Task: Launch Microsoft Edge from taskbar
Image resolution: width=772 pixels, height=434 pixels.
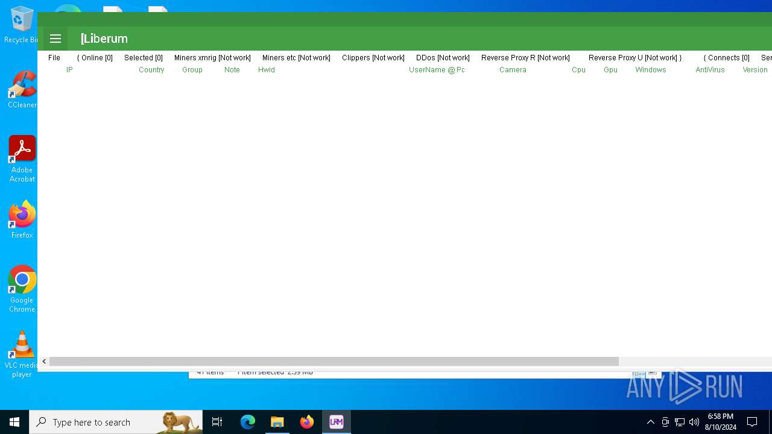Action: click(248, 422)
